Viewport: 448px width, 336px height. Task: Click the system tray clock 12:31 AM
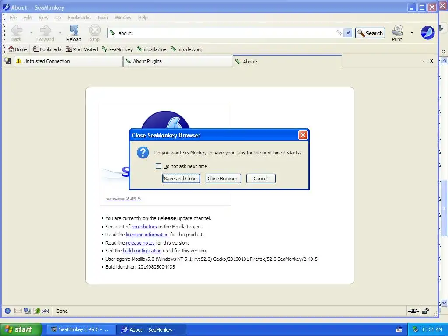click(432, 330)
